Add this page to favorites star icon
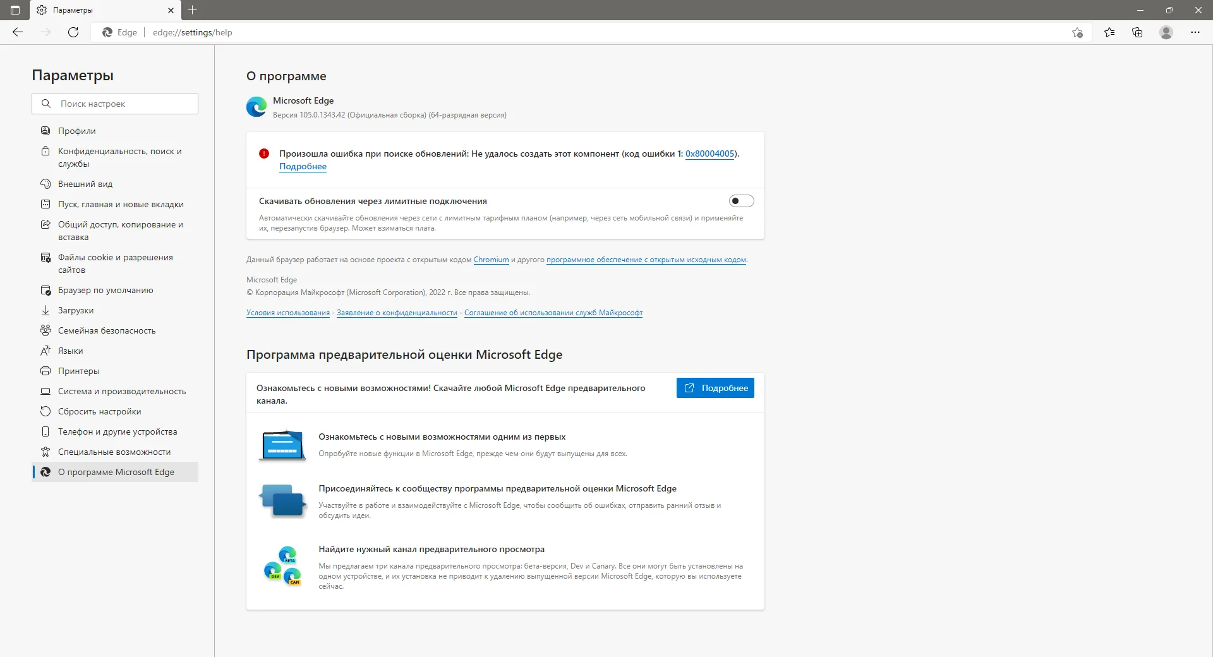This screenshot has width=1213, height=657. pyautogui.click(x=1077, y=32)
